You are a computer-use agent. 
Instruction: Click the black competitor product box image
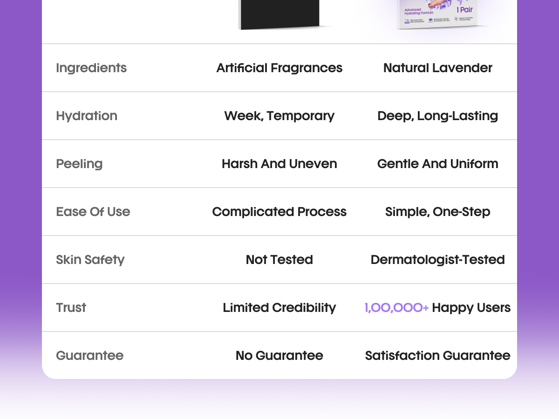point(279,14)
